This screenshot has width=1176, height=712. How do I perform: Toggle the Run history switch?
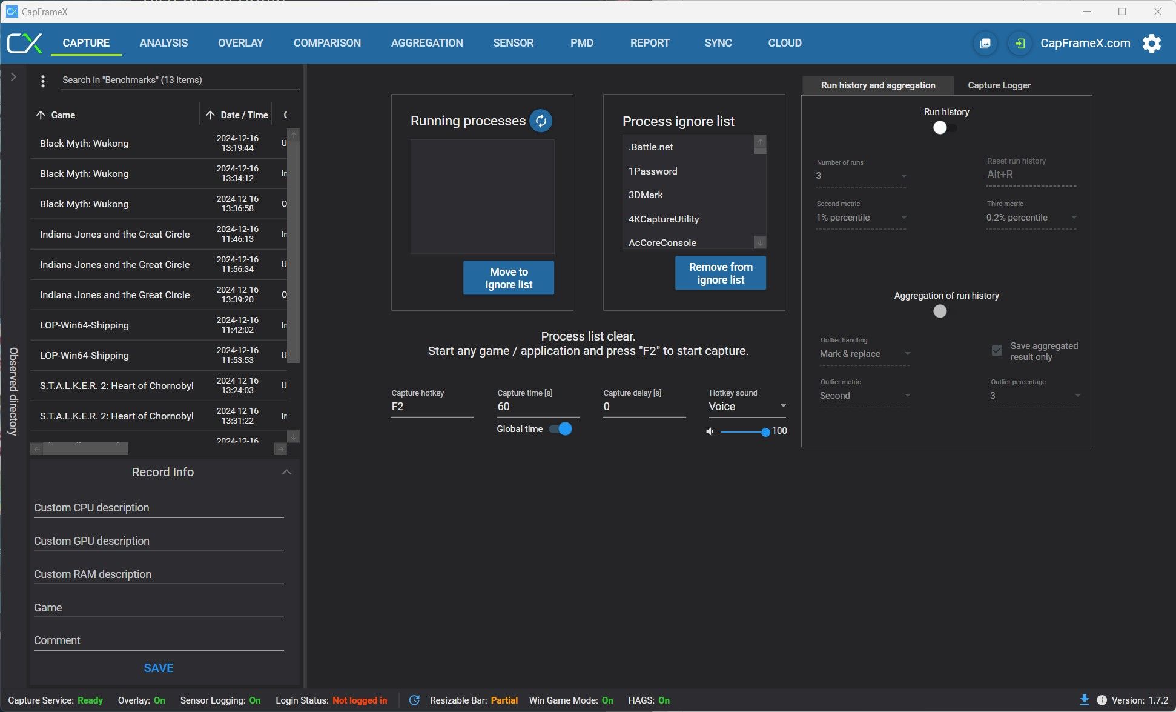(x=945, y=128)
